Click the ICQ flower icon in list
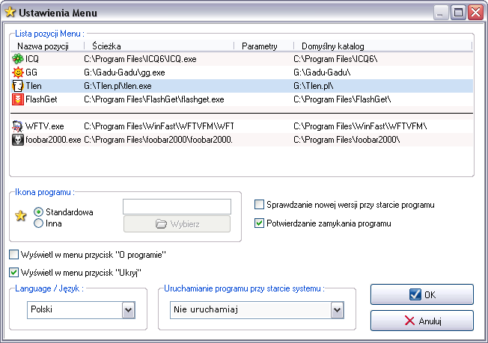 click(18, 58)
